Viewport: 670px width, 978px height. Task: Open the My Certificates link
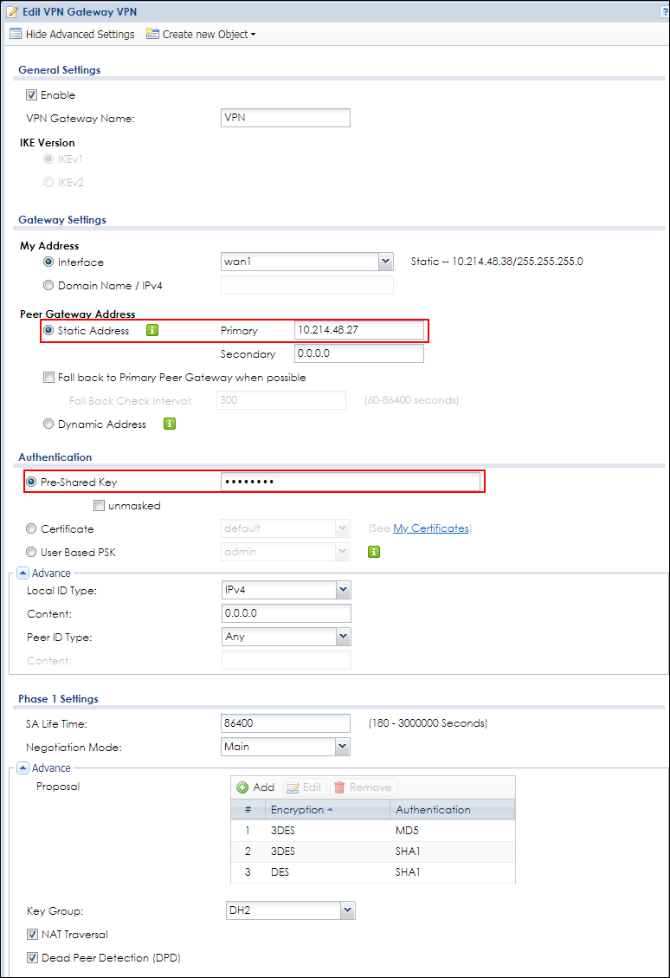click(430, 528)
